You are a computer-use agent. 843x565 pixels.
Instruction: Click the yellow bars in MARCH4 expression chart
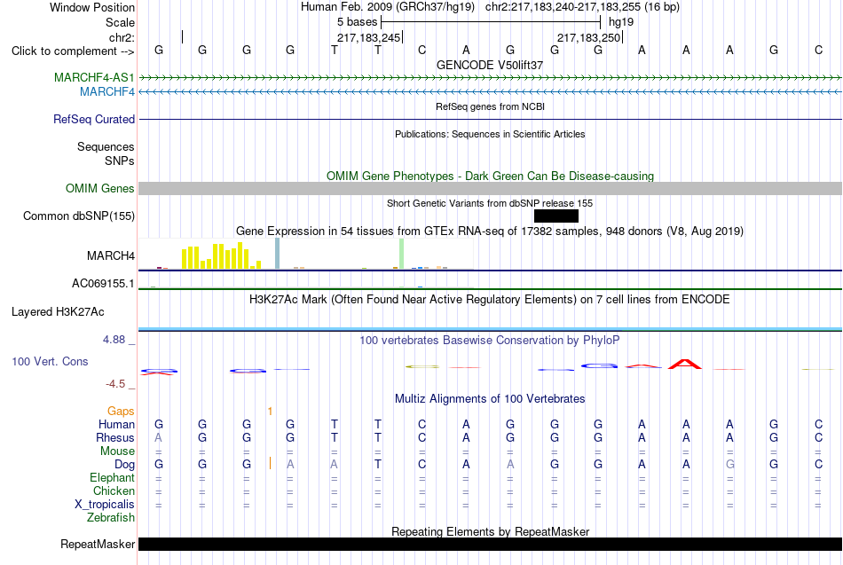tap(221, 255)
